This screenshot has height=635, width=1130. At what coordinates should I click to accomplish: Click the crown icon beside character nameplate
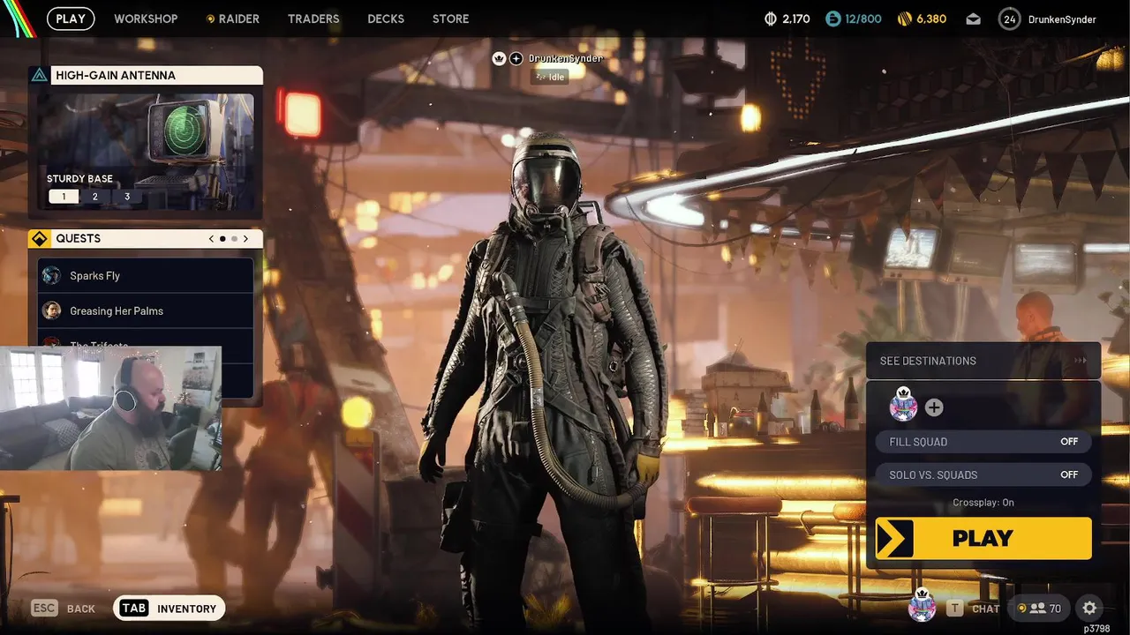click(x=499, y=58)
